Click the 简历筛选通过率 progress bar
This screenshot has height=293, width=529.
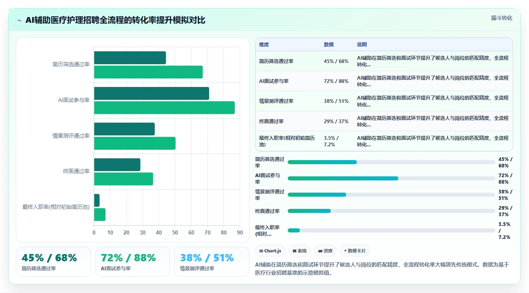pyautogui.click(x=391, y=162)
